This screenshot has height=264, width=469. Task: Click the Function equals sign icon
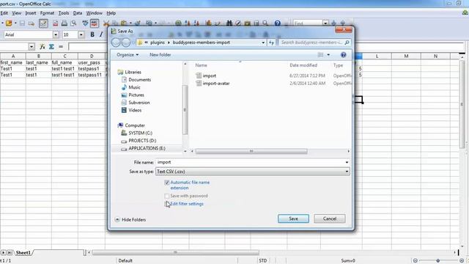61,47
